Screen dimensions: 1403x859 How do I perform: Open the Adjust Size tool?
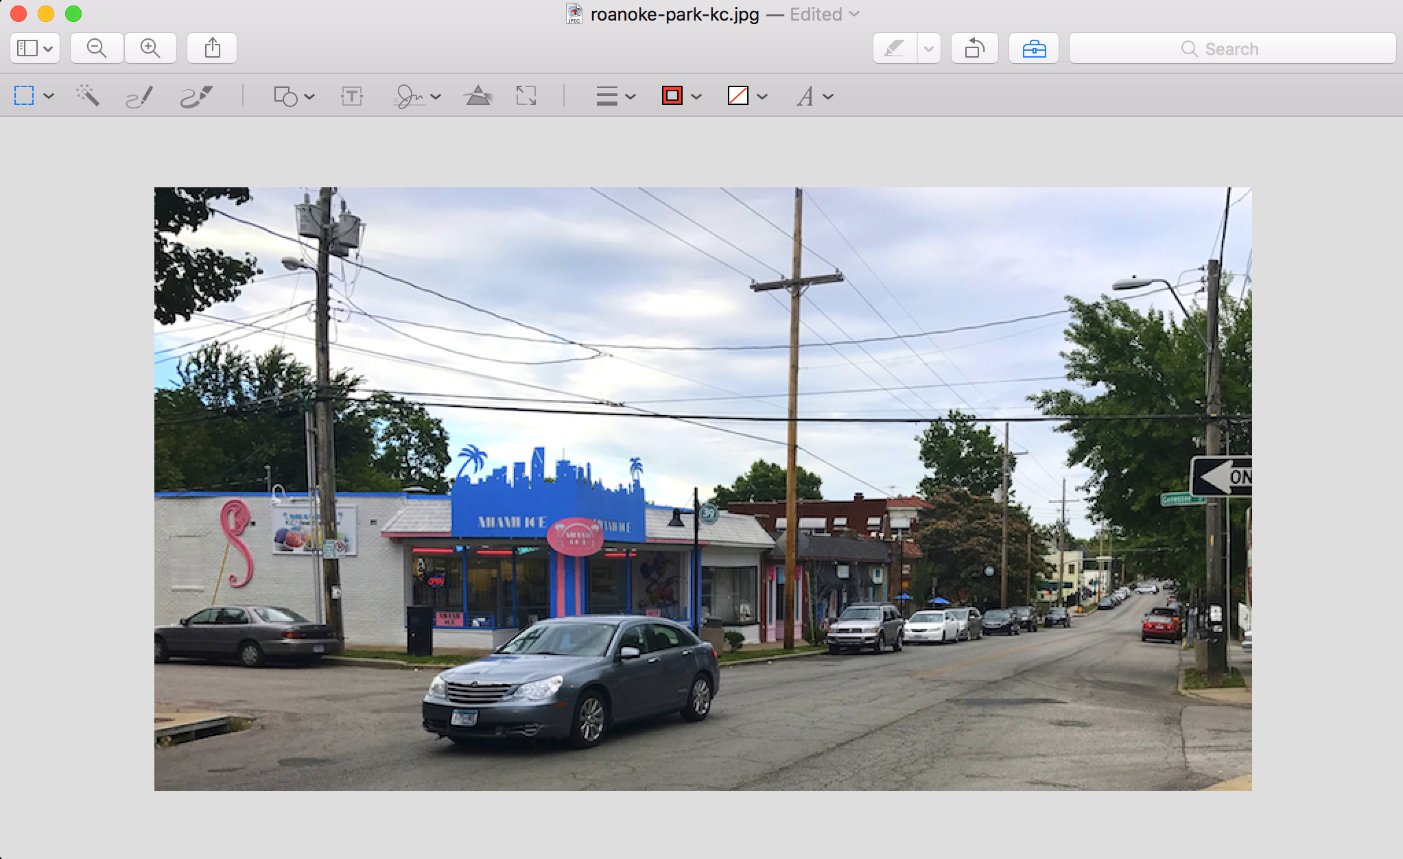(526, 96)
